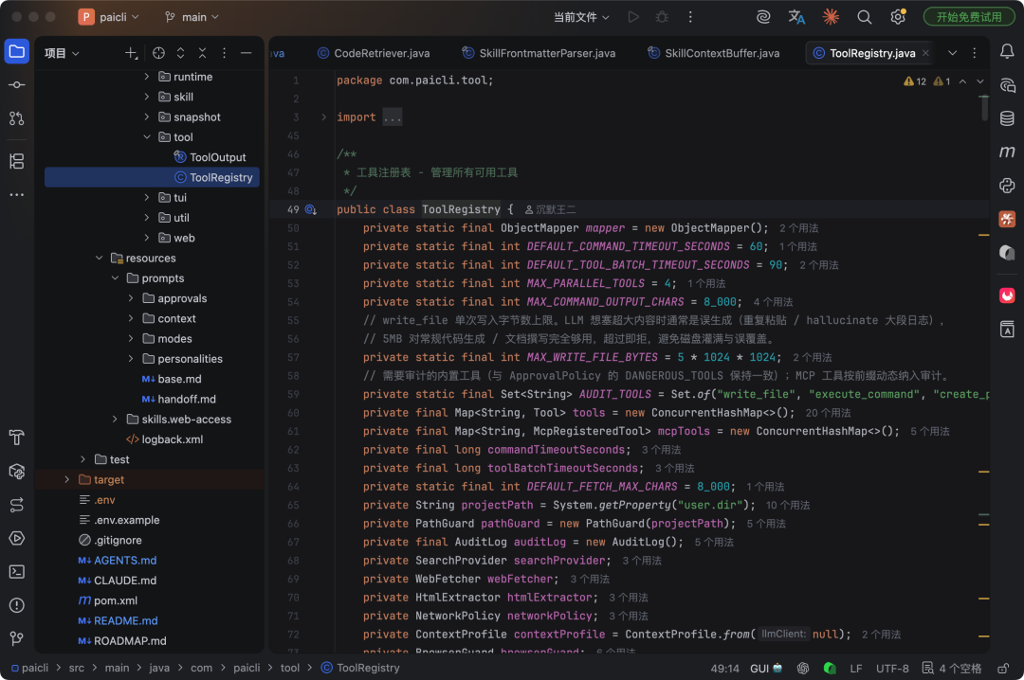The height and width of the screenshot is (680, 1024).
Task: Click LF line separator in status bar
Action: 855,669
